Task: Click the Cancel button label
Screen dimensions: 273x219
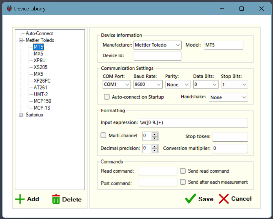Action: point(241,199)
